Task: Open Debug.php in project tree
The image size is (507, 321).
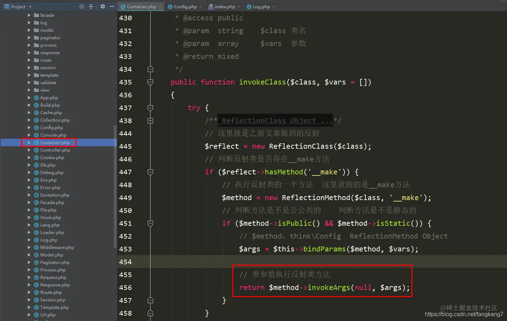Action: pyautogui.click(x=52, y=172)
